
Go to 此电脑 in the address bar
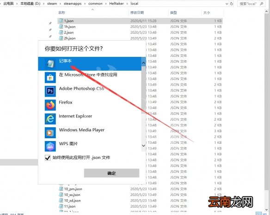[8, 3]
